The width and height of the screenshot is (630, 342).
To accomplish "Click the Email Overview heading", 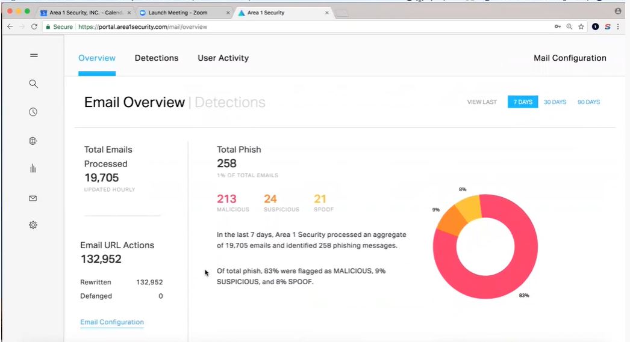I will click(x=134, y=102).
